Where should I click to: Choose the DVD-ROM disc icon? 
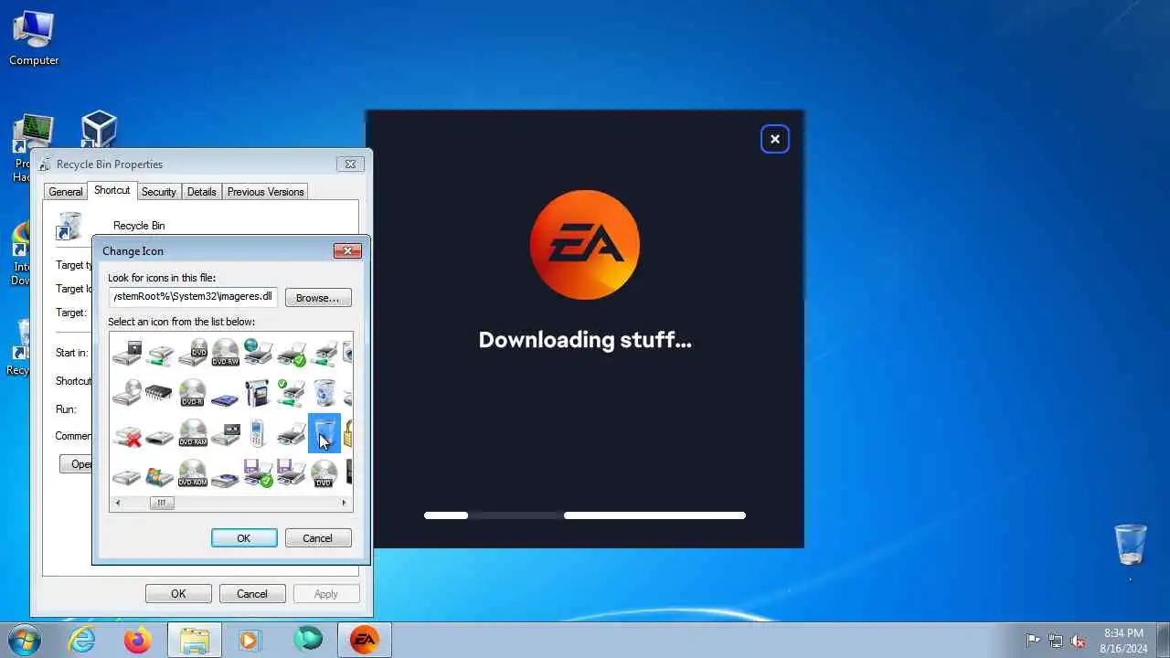pyautogui.click(x=193, y=474)
